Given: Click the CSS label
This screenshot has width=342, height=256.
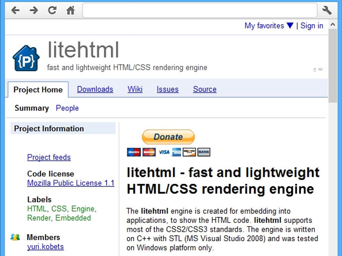Looking at the screenshot, I should [59, 209].
